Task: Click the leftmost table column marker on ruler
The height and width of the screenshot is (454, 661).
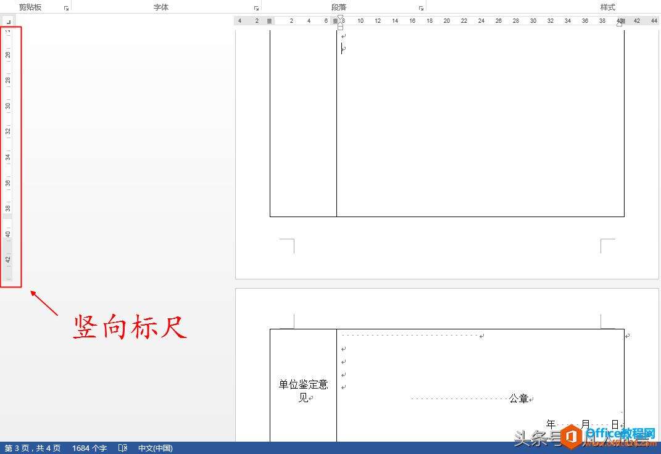Action: click(x=269, y=20)
